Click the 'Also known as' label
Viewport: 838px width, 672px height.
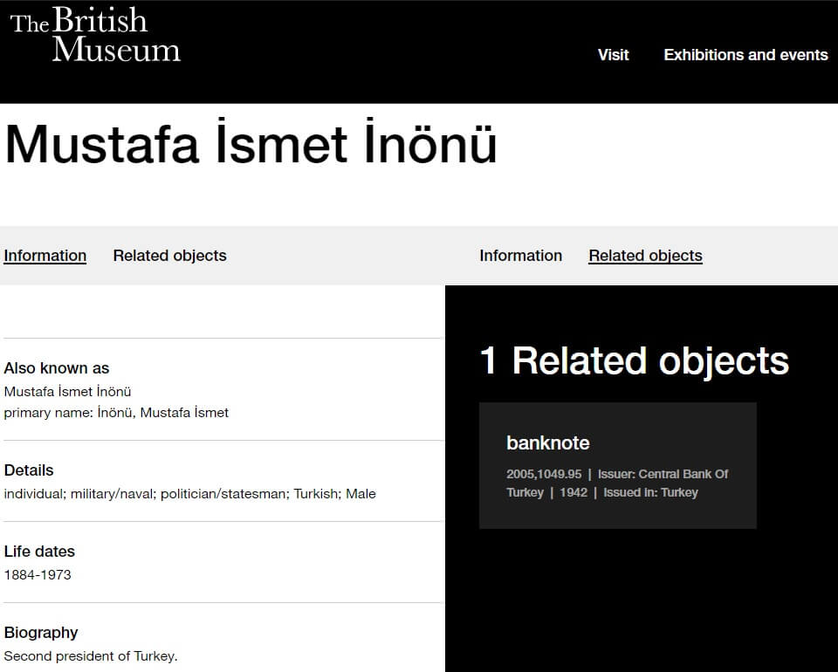57,368
